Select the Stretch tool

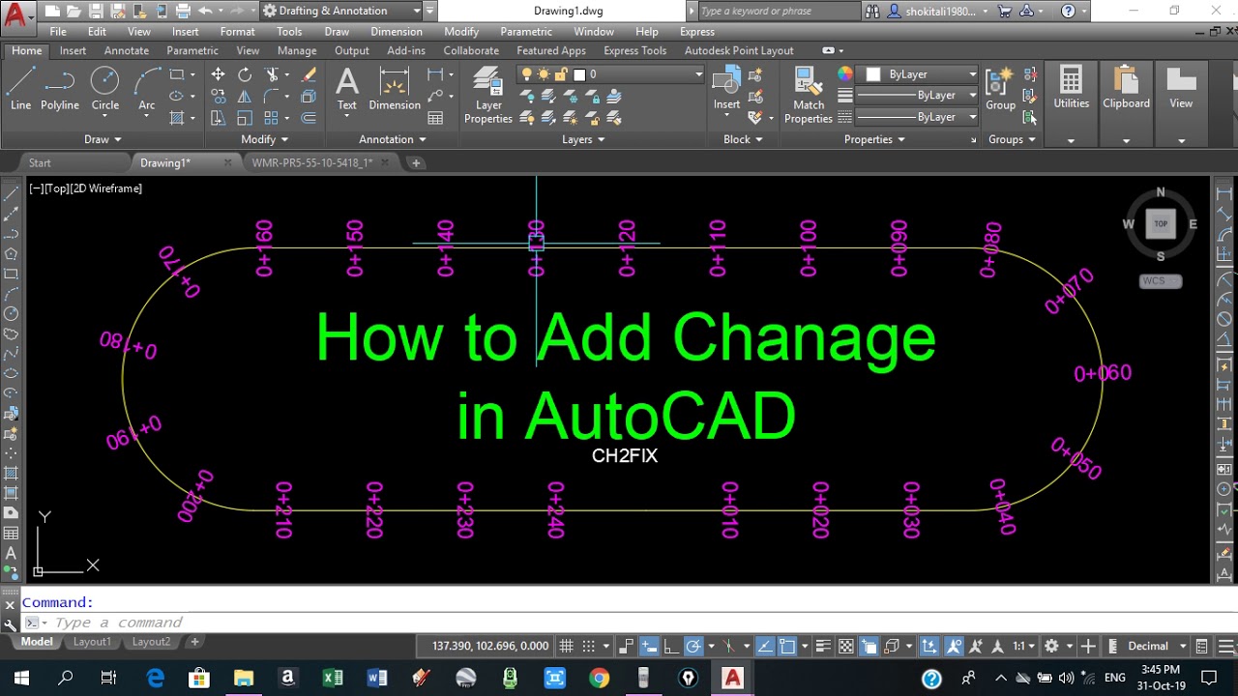click(218, 118)
